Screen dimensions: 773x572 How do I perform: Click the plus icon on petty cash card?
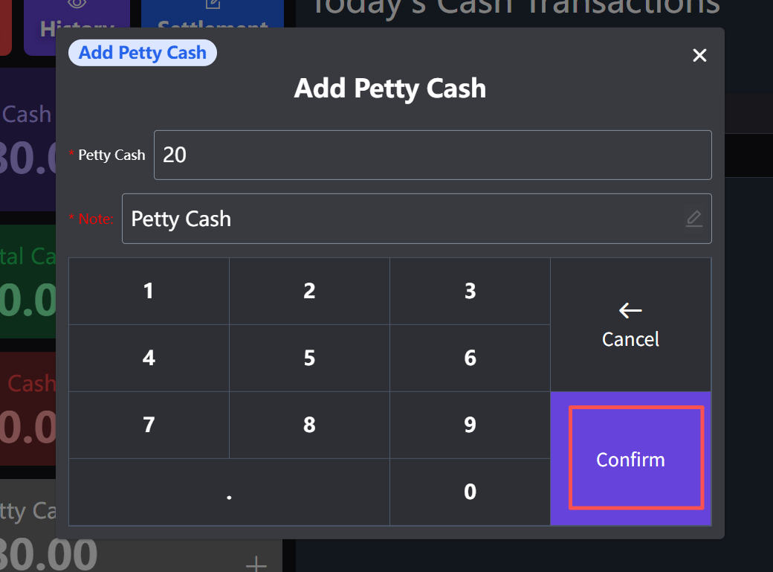click(x=256, y=564)
